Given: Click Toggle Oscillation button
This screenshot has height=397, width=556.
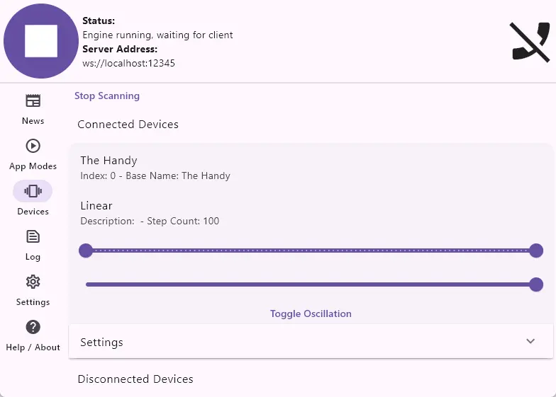Looking at the screenshot, I should click(x=311, y=314).
